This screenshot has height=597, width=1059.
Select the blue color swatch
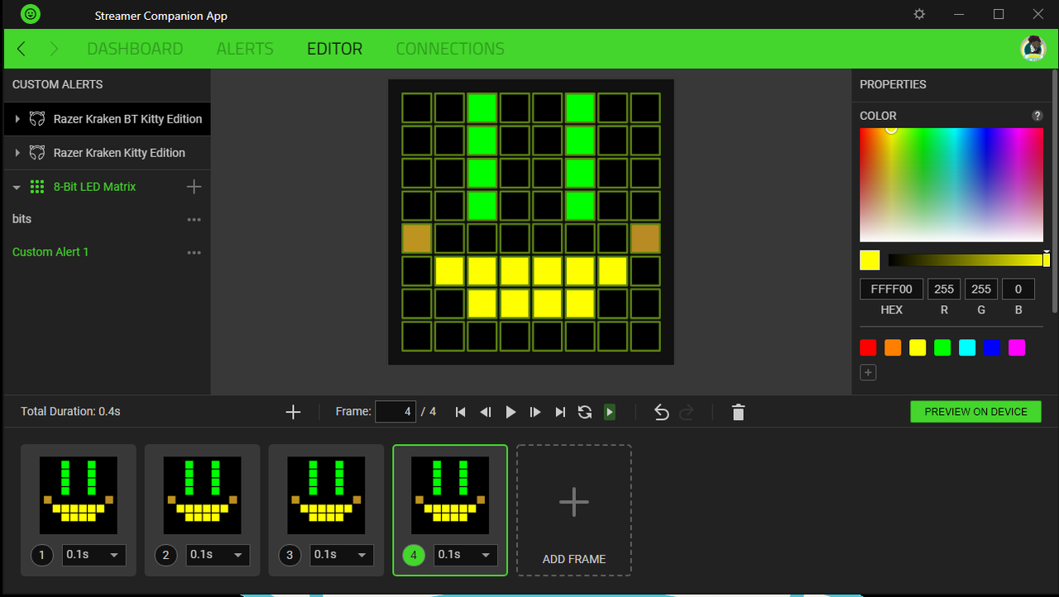pos(992,348)
